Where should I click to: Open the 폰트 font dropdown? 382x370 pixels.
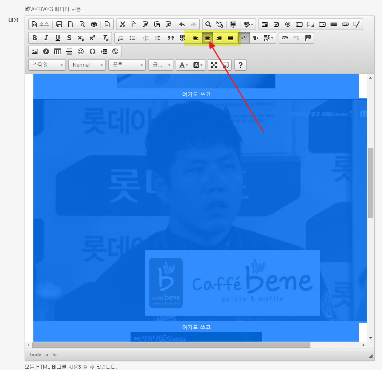tap(127, 65)
